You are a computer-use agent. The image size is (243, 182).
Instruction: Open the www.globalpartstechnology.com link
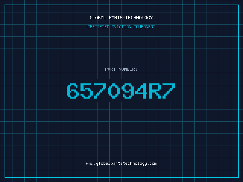pyautogui.click(x=121, y=163)
